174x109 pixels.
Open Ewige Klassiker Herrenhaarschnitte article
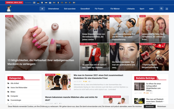pos(94,37)
